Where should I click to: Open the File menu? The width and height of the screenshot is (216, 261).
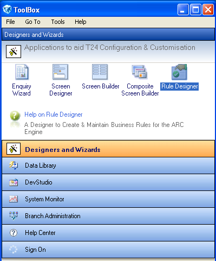pyautogui.click(x=10, y=22)
